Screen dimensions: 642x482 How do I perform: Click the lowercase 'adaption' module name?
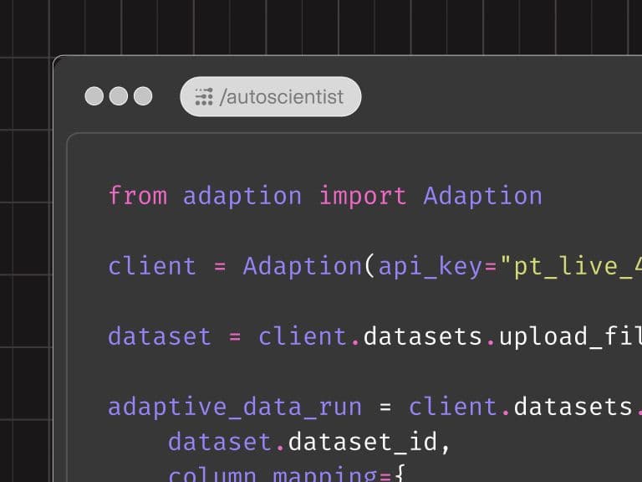tap(242, 196)
